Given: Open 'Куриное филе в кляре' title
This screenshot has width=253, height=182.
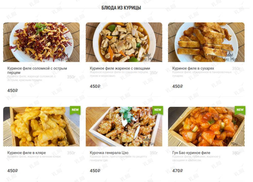Looking at the screenshot, I should coord(27,153).
